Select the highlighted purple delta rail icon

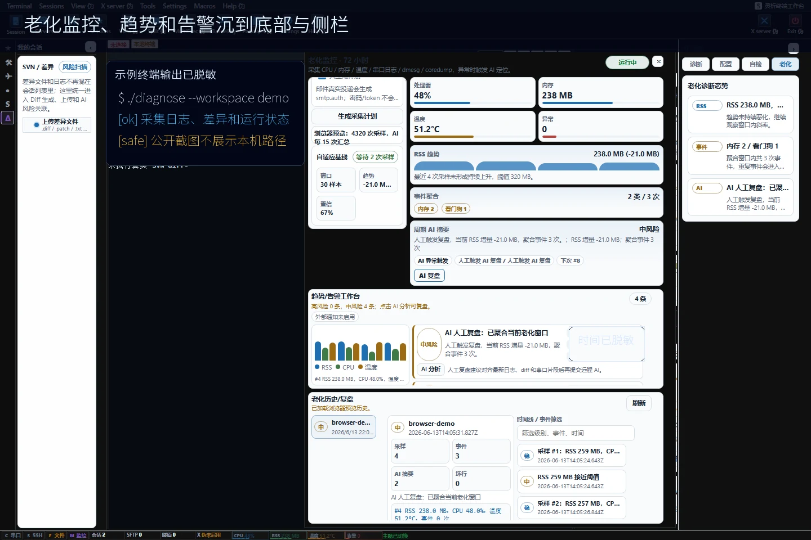click(x=8, y=118)
